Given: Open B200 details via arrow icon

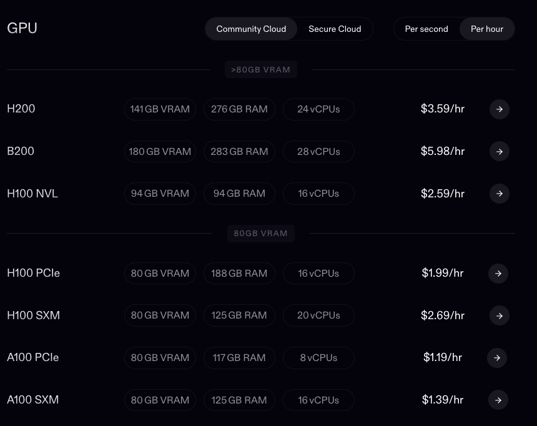Looking at the screenshot, I should (499, 151).
